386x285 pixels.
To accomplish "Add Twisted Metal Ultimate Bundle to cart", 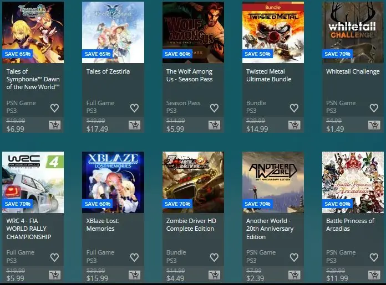I will pos(294,125).
